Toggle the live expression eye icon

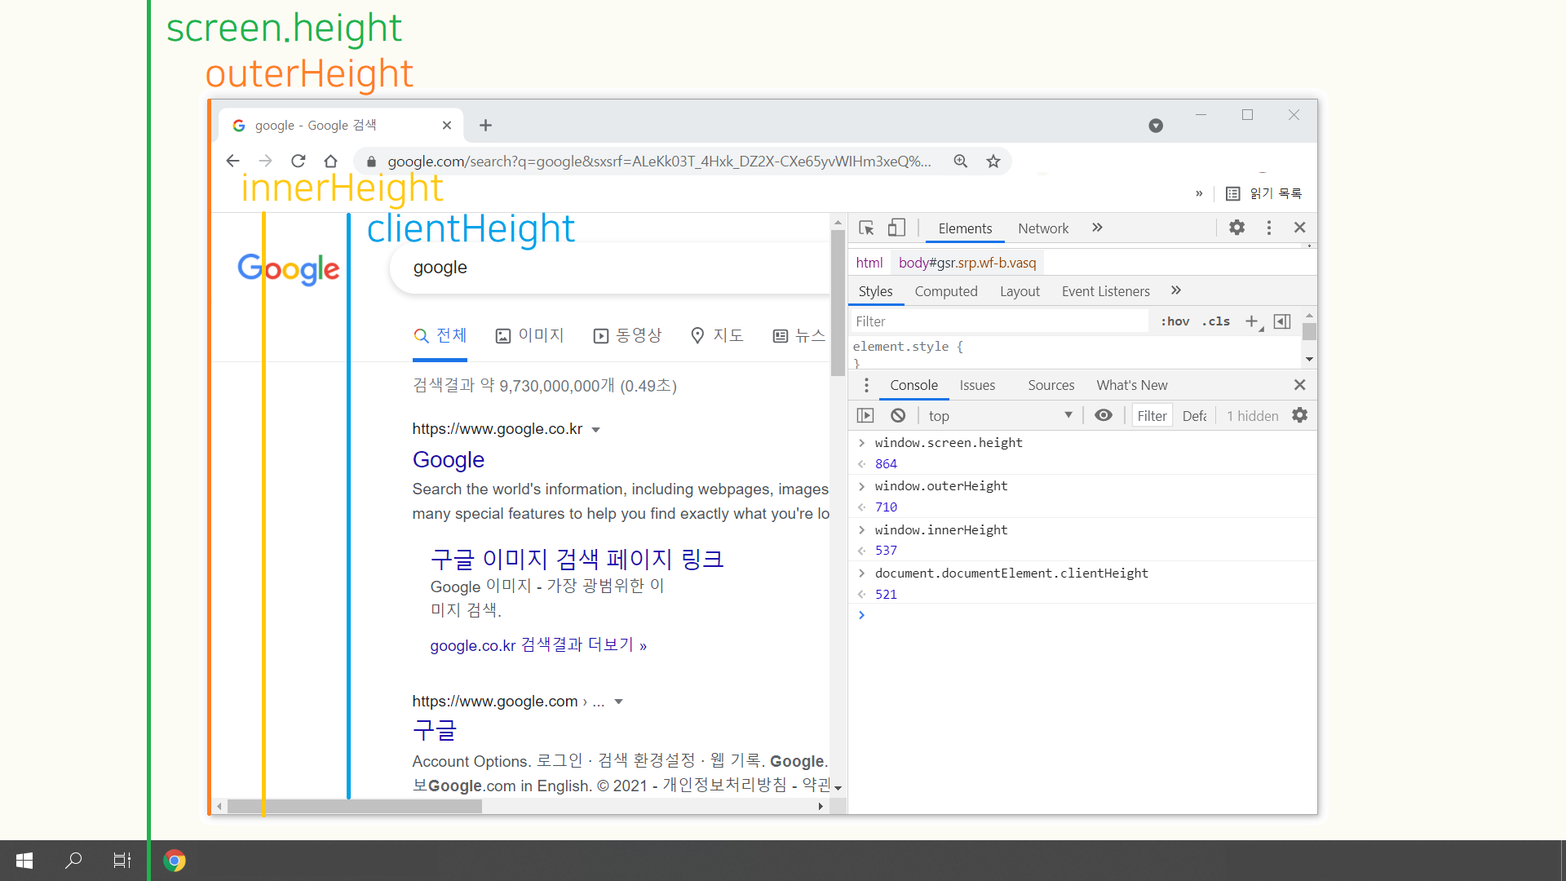click(x=1104, y=415)
